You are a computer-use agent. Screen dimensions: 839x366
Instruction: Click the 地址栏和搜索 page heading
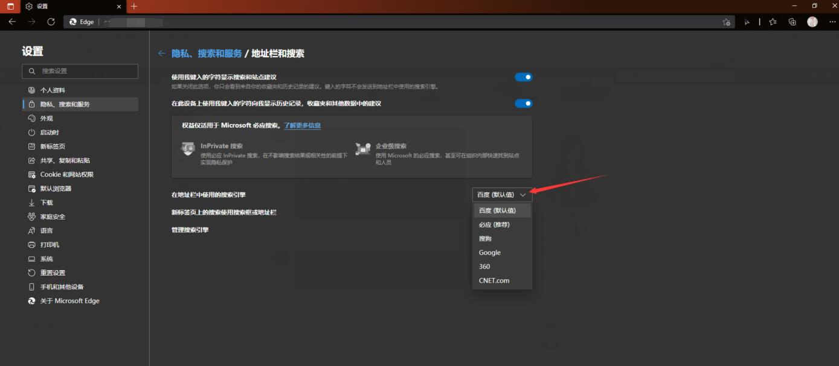point(278,53)
